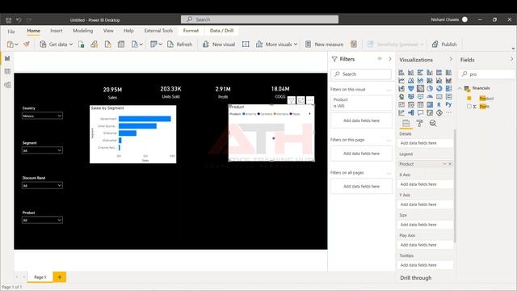Viewport: 517px width, 291px height.
Task: Select the Table visual
Action: point(420,104)
